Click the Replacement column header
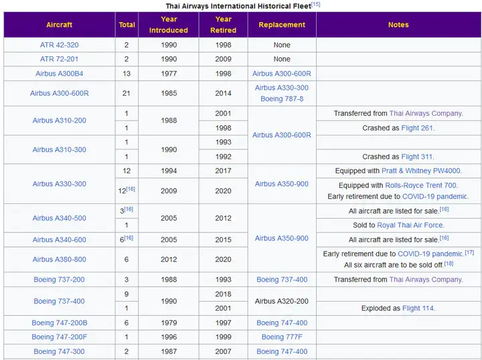482x360 pixels. tap(282, 25)
